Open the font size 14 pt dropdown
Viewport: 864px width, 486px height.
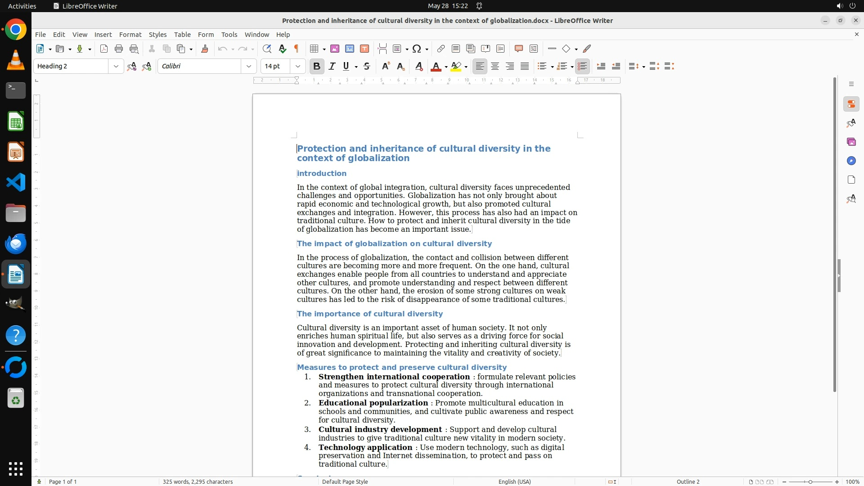298,67
